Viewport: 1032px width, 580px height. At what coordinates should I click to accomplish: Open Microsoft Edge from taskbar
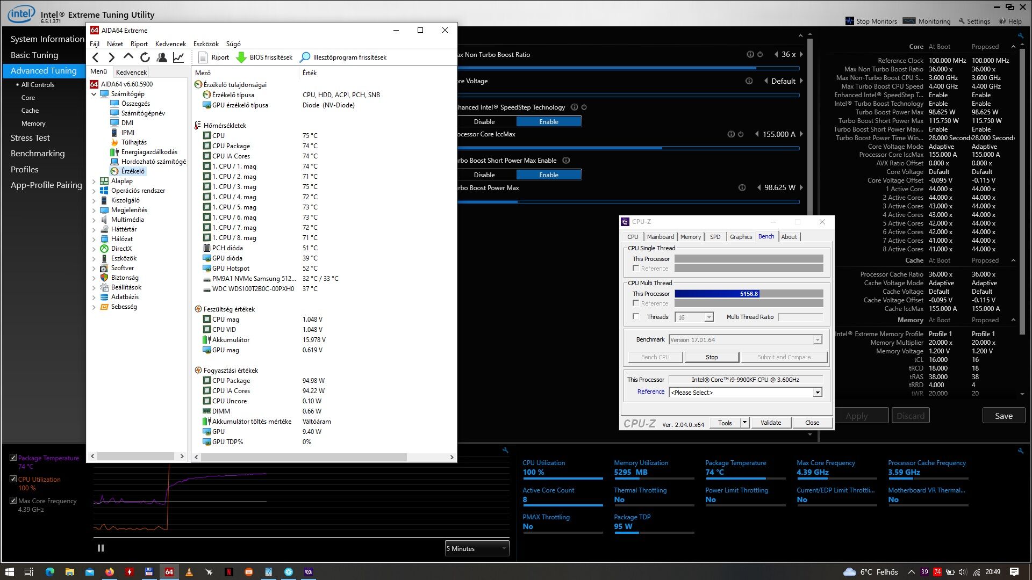(50, 572)
